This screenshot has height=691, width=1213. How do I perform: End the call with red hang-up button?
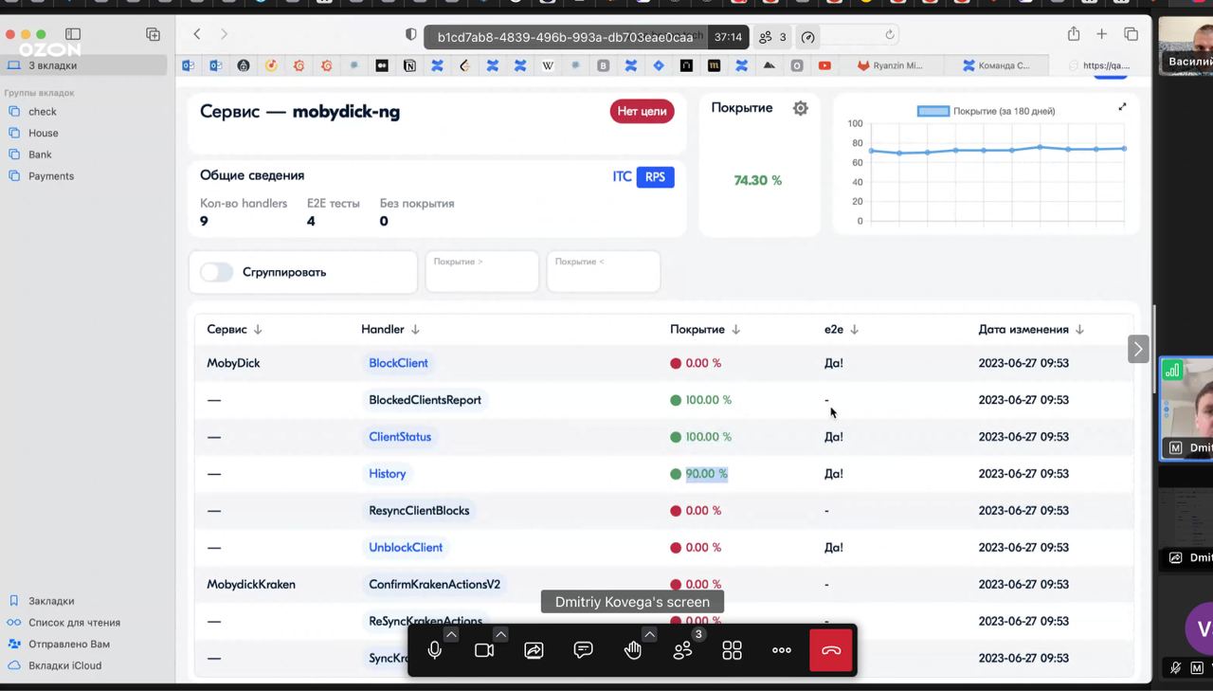point(831,650)
